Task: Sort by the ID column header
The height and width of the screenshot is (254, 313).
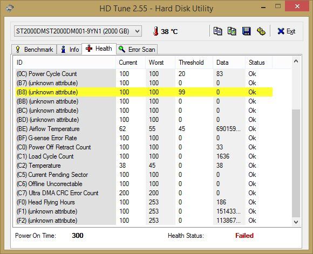Action: coord(64,63)
